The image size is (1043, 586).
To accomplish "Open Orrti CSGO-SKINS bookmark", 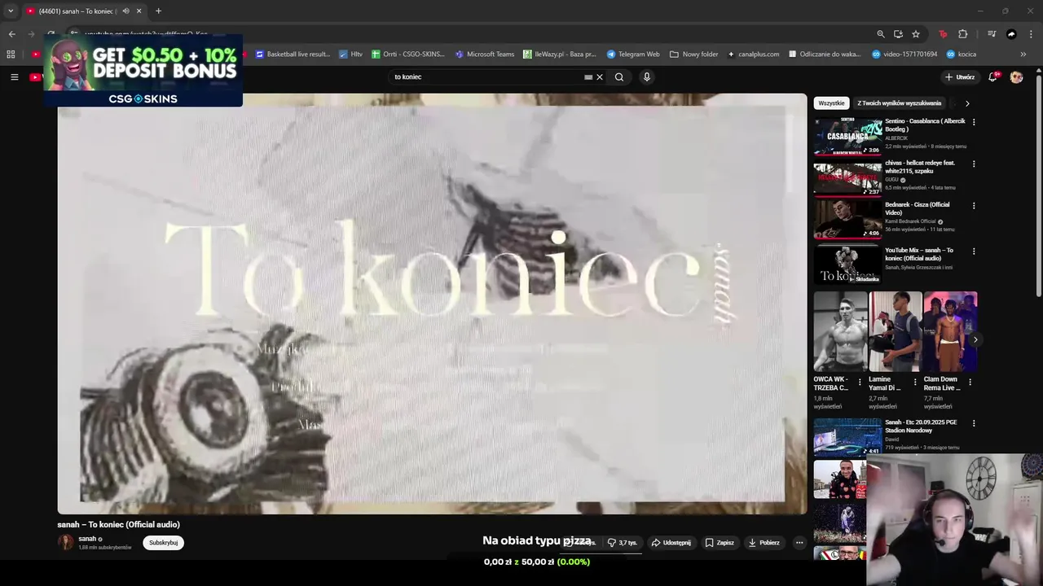I will [x=408, y=55].
